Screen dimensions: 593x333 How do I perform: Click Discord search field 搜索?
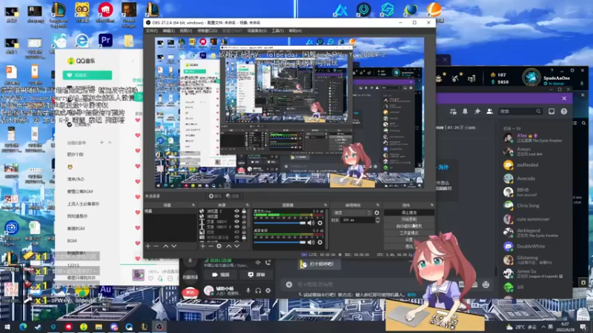point(520,112)
